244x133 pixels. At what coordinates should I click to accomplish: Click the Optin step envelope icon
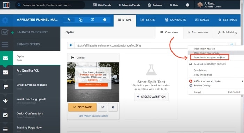[x=6, y=58]
